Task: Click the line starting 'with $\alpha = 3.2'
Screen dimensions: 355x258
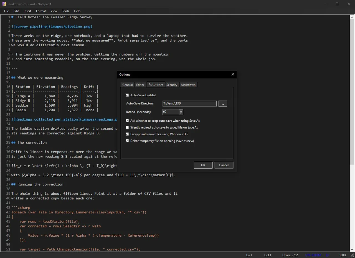Action: pyautogui.click(x=93, y=175)
